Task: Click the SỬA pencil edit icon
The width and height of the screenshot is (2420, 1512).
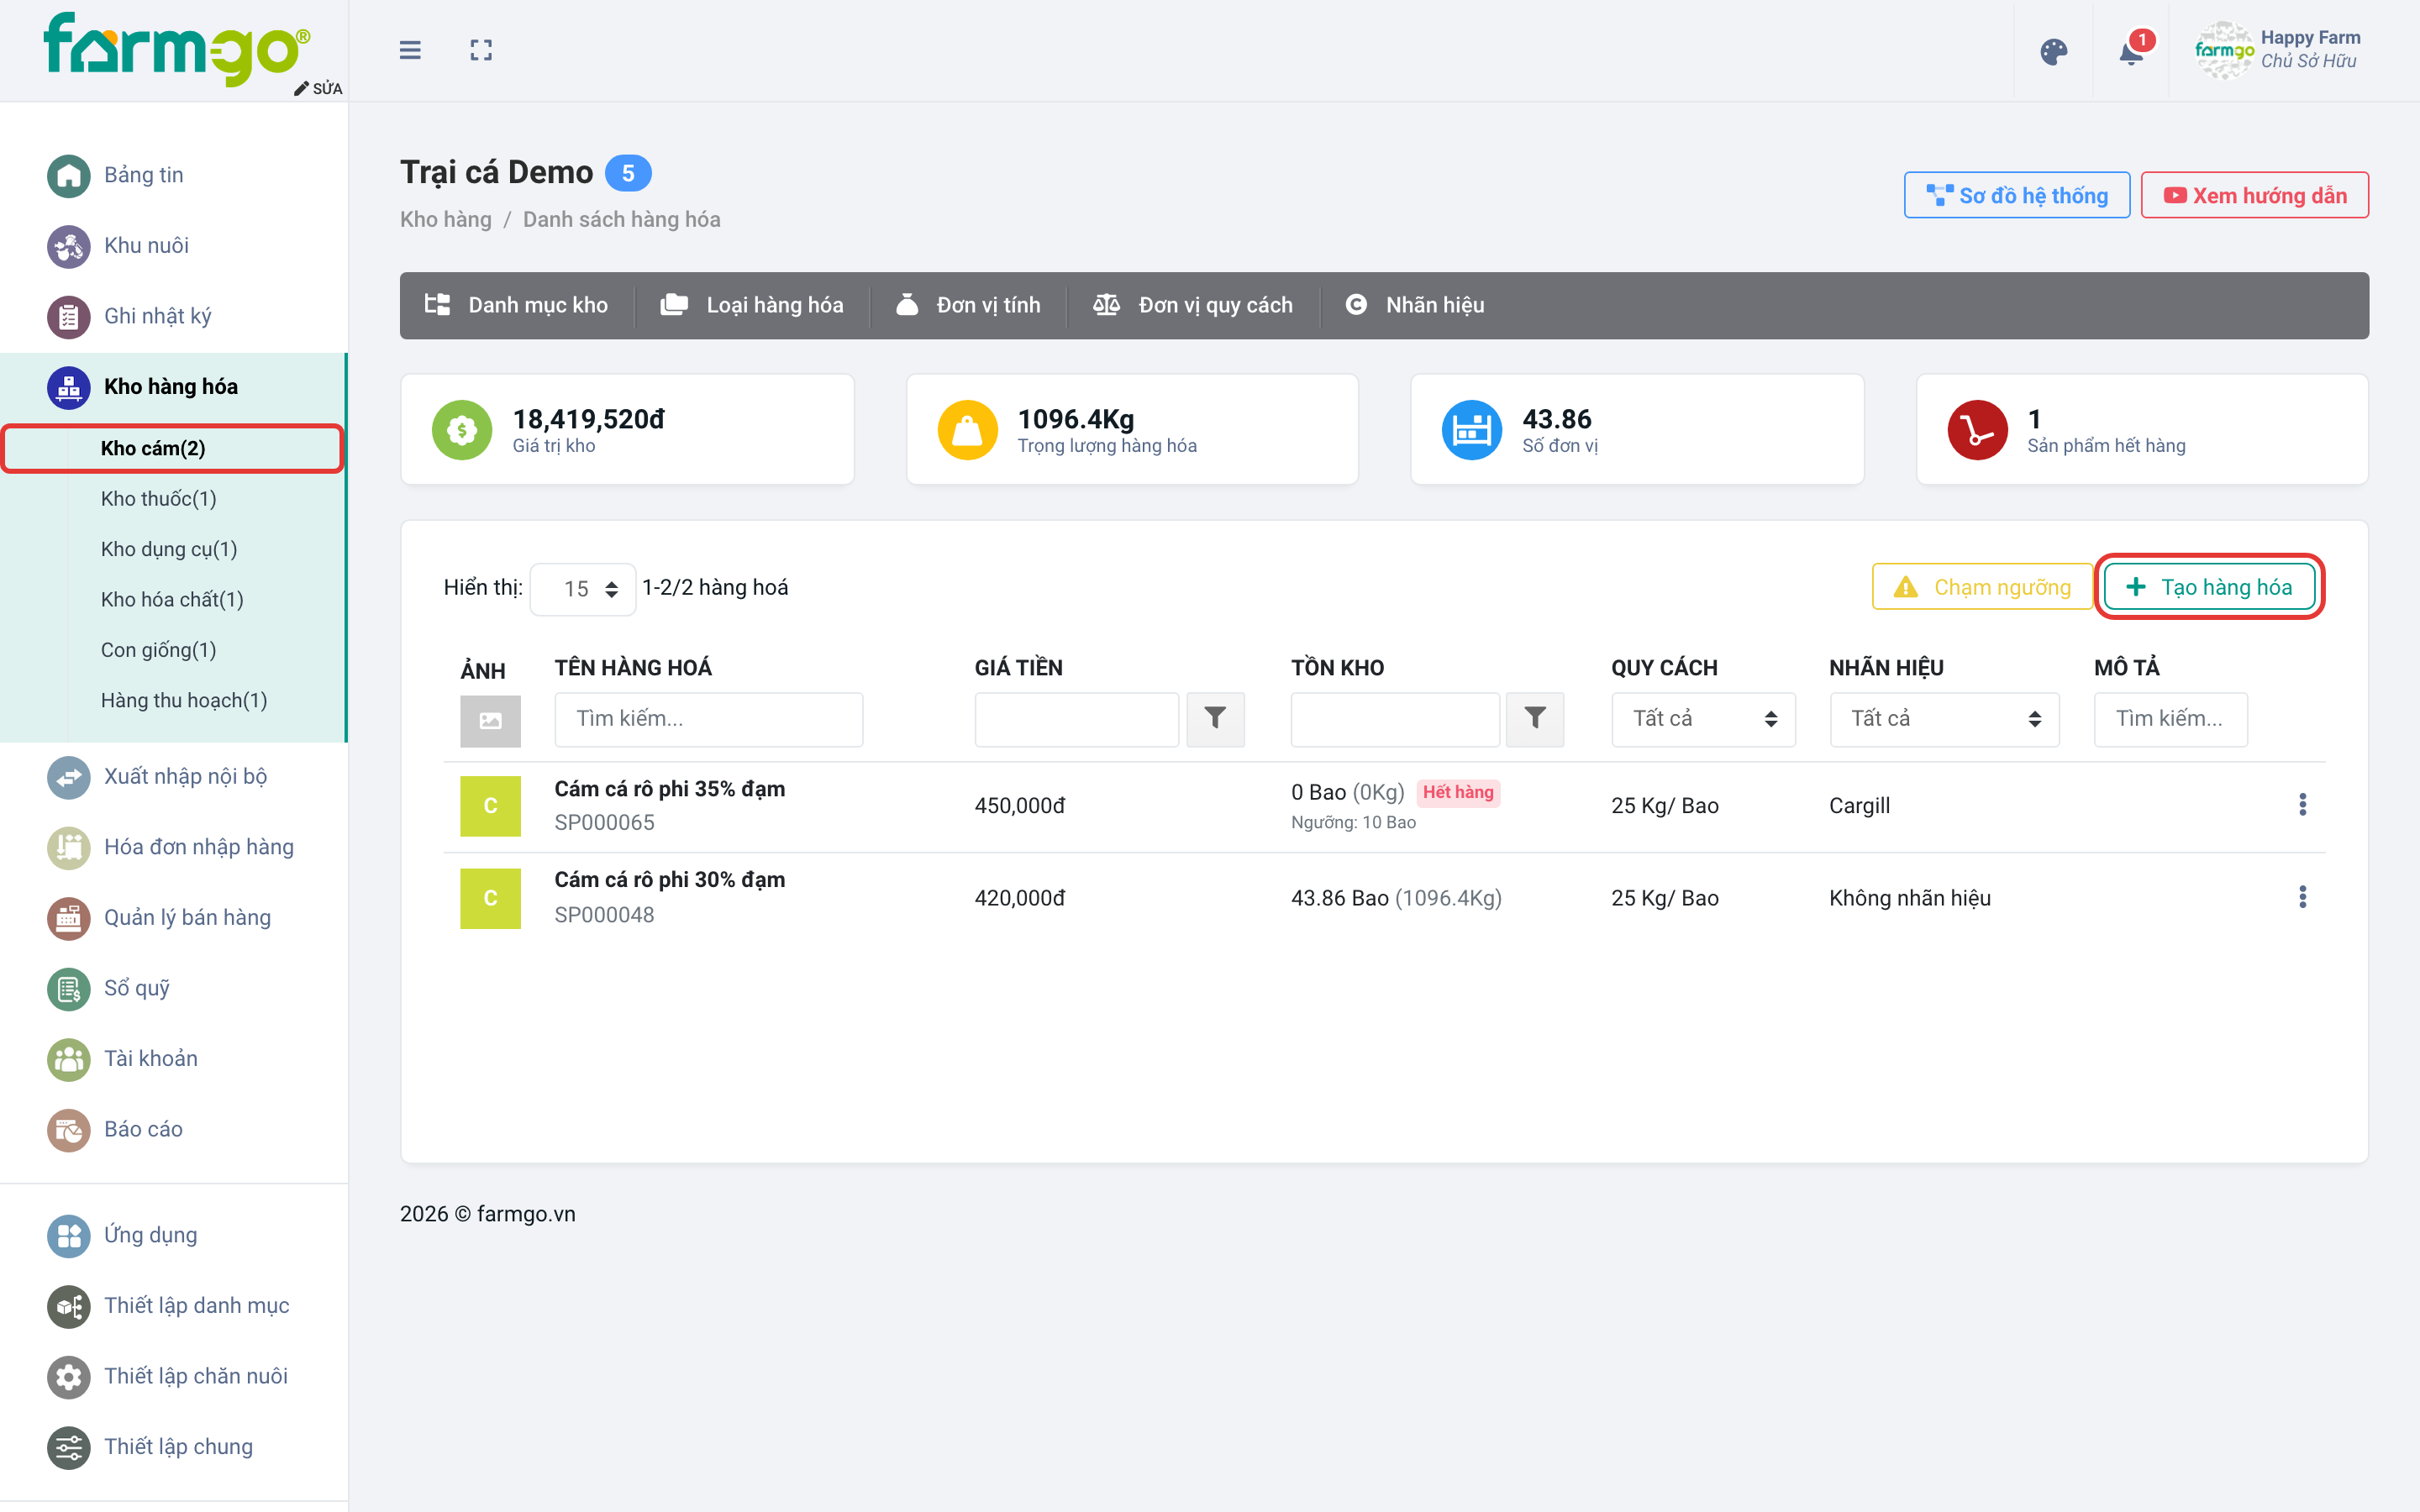Action: (x=318, y=88)
